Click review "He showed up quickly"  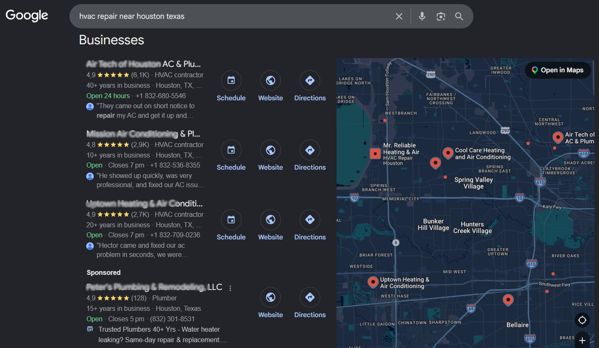click(150, 180)
